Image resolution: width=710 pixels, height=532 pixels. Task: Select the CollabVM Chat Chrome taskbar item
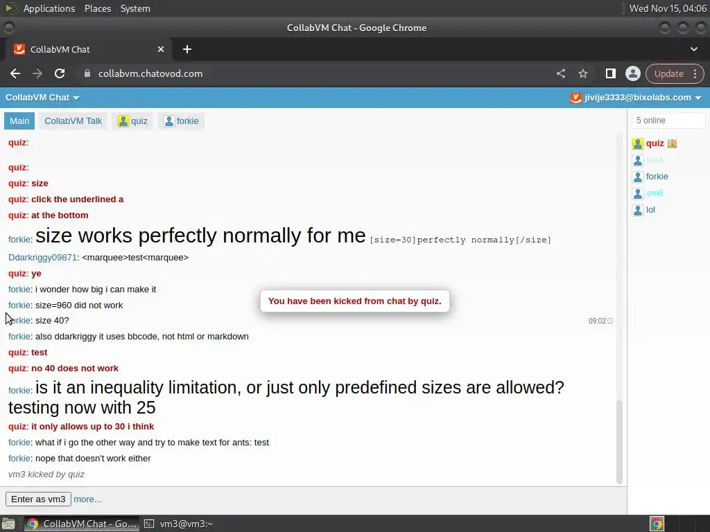click(82, 524)
